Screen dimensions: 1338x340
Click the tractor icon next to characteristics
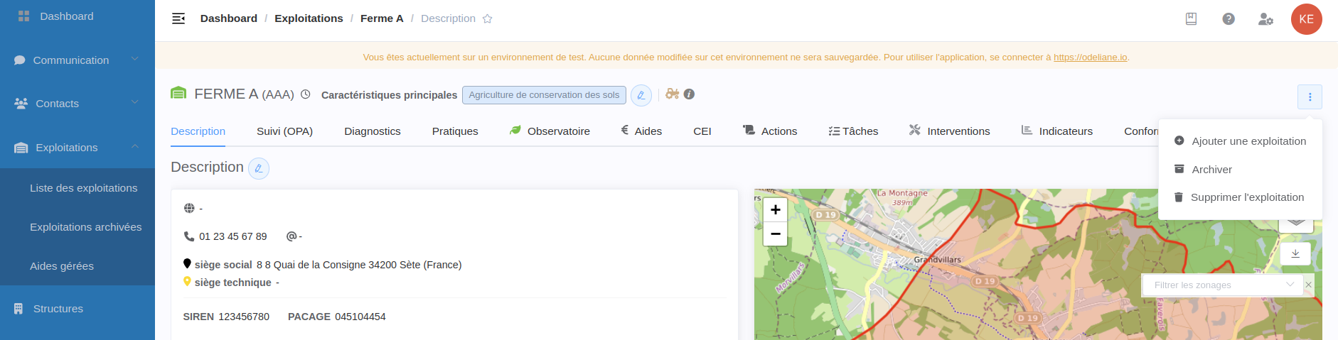pyautogui.click(x=672, y=94)
